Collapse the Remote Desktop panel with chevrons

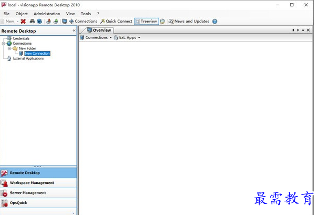74,30
